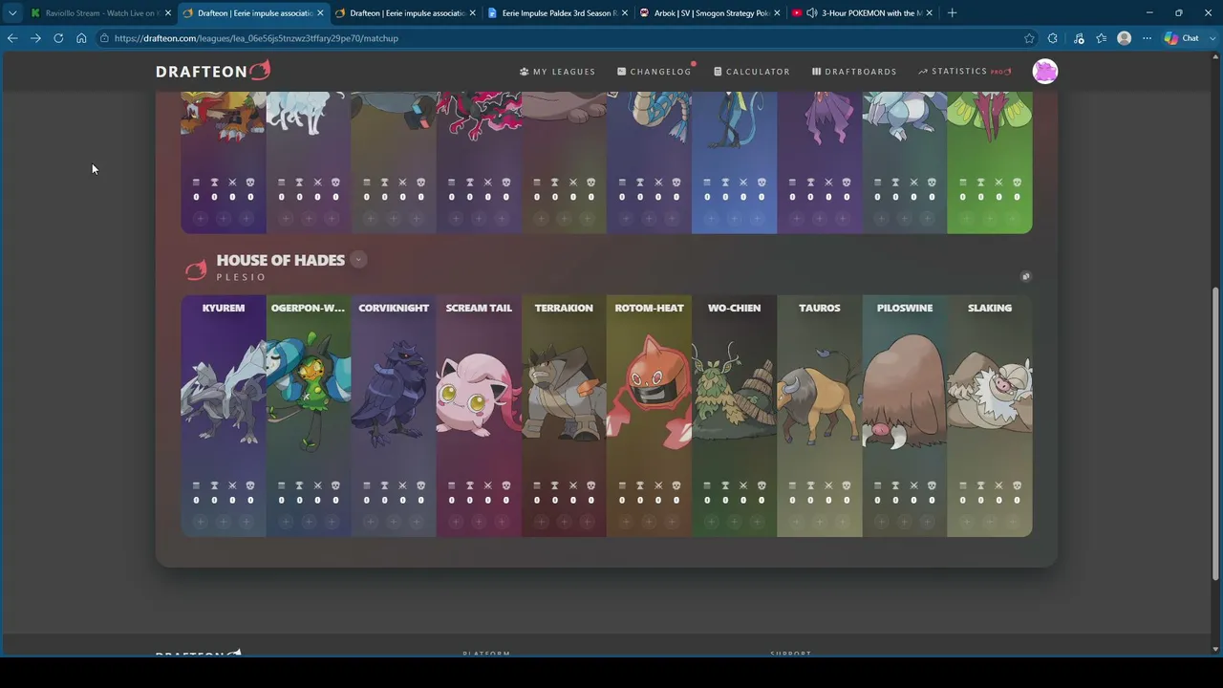Open the tab list dropdown at top left
The image size is (1223, 688).
coord(11,13)
